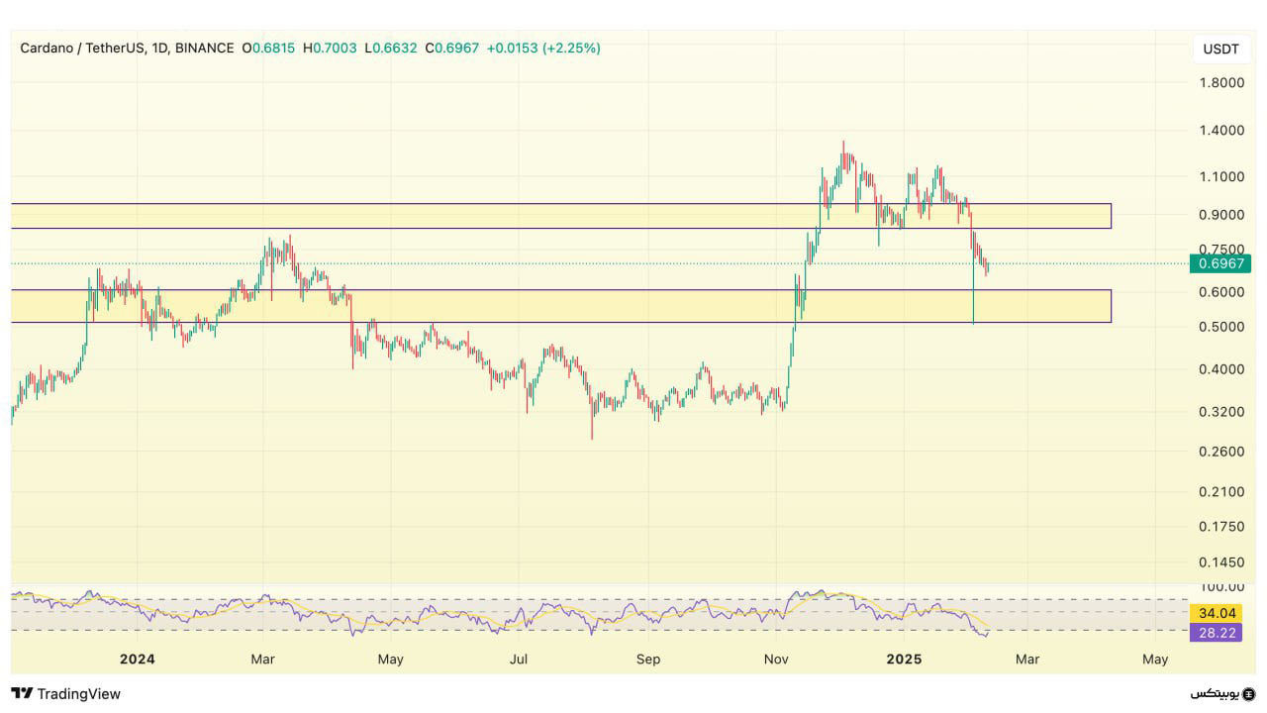Click the 2025 label on time axis
This screenshot has width=1267, height=713.
tap(904, 659)
